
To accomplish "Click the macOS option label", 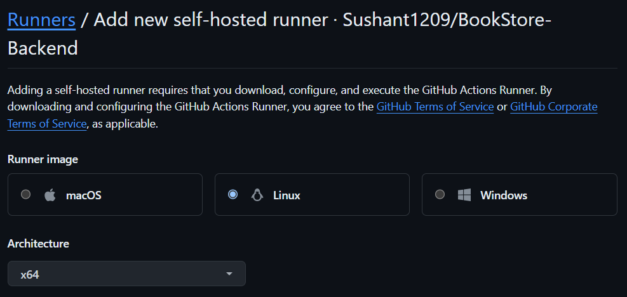I will (83, 195).
